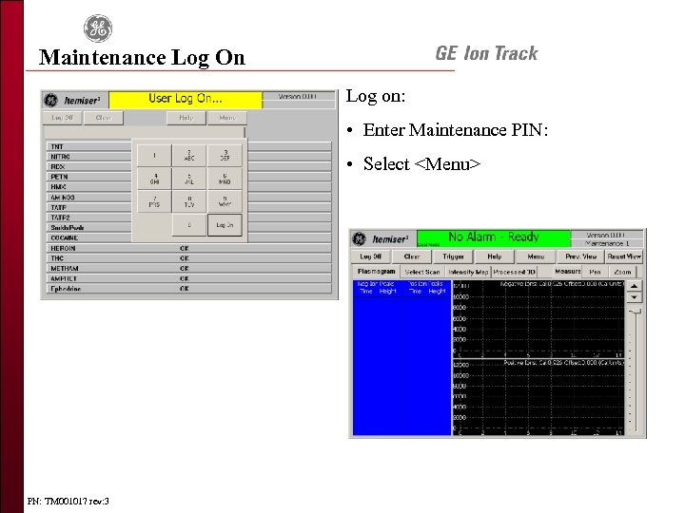The width and height of the screenshot is (685, 513).
Task: Click greyed Menu in User Log On window
Action: coord(227,118)
